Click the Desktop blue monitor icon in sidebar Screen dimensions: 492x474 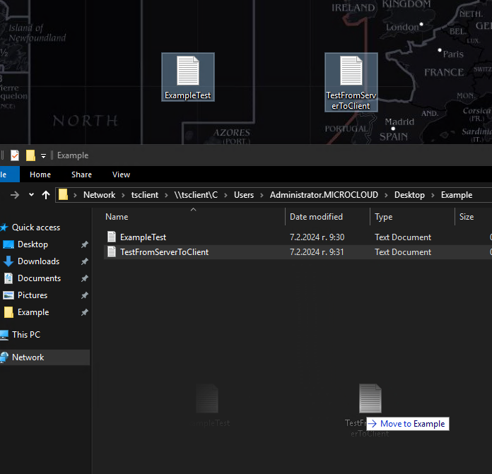click(8, 244)
